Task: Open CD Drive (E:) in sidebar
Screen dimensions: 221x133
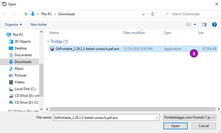Action: [x=27, y=103]
